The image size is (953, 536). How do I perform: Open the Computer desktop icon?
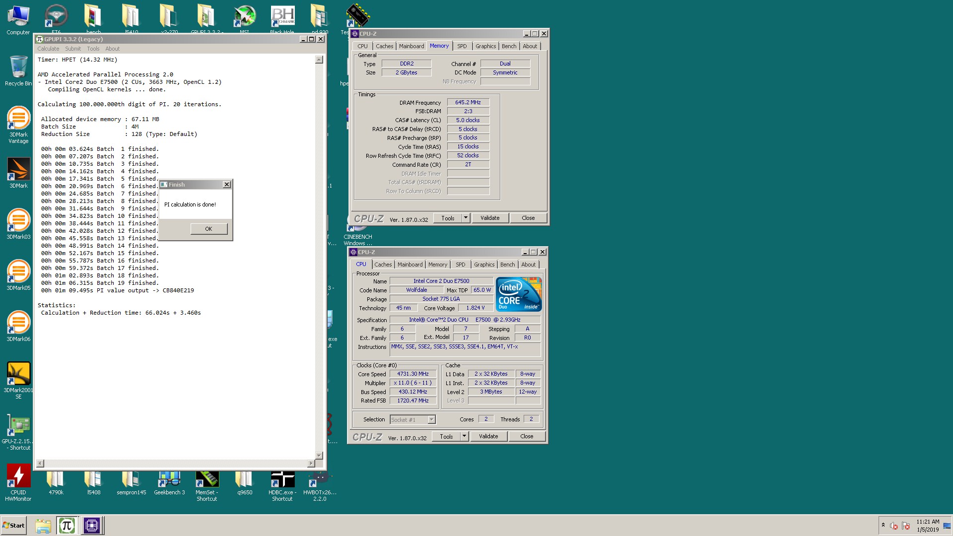pos(18,20)
